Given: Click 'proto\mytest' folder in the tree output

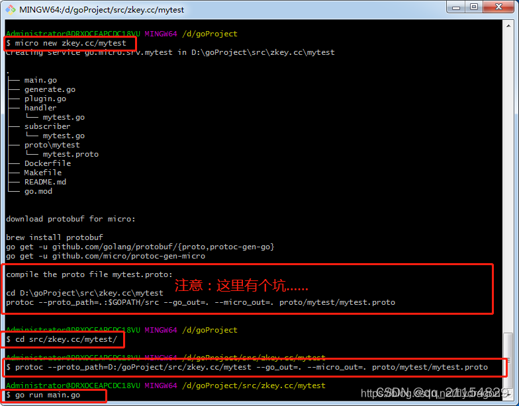Looking at the screenshot, I should (x=52, y=145).
